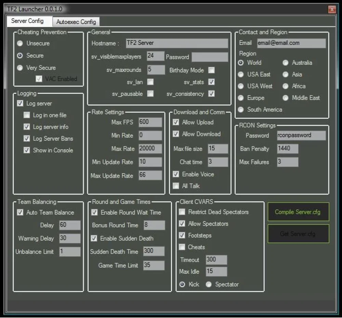Click the Email input field
This screenshot has height=318, width=342.
pyautogui.click(x=291, y=43)
